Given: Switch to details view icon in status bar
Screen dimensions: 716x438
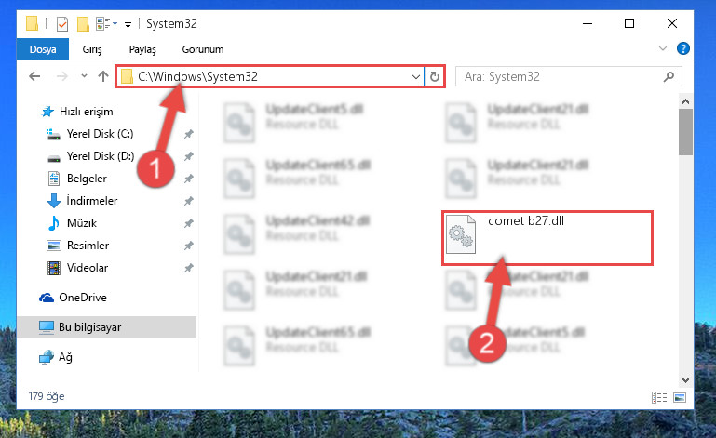Looking at the screenshot, I should coord(659,397).
